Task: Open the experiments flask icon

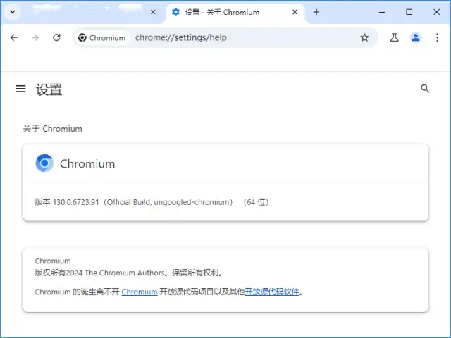Action: (395, 38)
